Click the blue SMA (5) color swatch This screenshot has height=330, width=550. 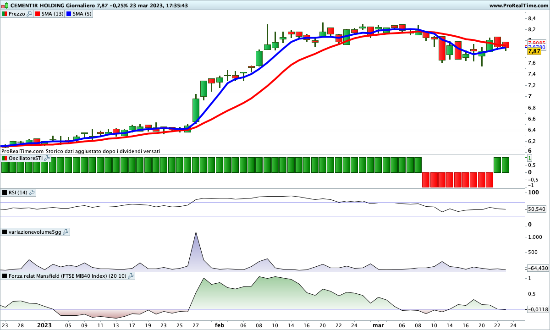click(69, 14)
